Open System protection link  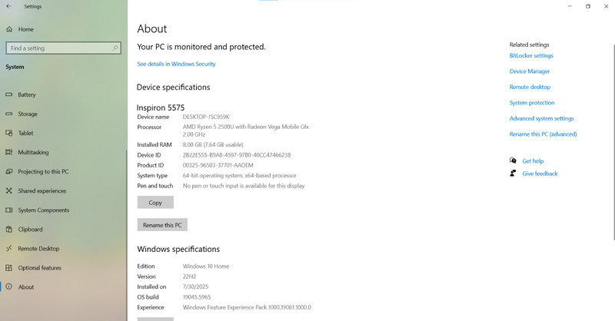(532, 103)
